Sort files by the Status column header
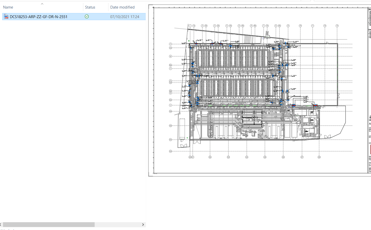Image resolution: width=371 pixels, height=230 pixels. (x=90, y=7)
